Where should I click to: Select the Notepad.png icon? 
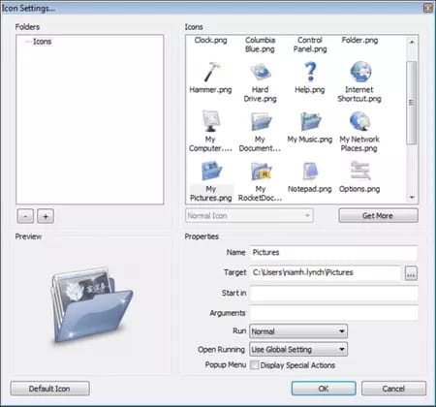[x=310, y=177]
